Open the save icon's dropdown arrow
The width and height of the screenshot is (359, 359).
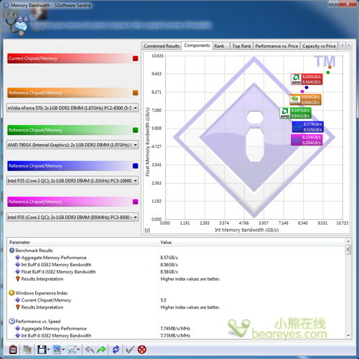49,350
